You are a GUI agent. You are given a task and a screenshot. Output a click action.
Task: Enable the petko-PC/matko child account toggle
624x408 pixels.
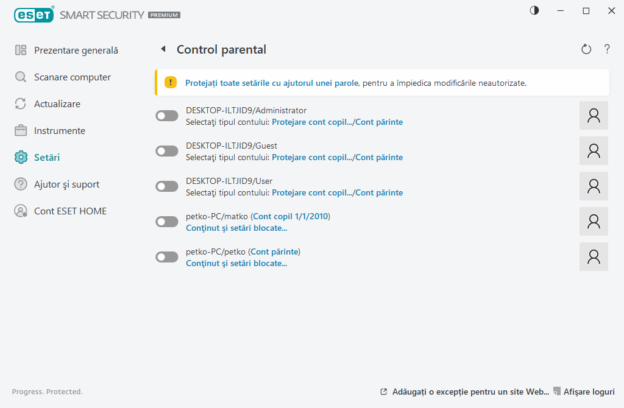166,221
